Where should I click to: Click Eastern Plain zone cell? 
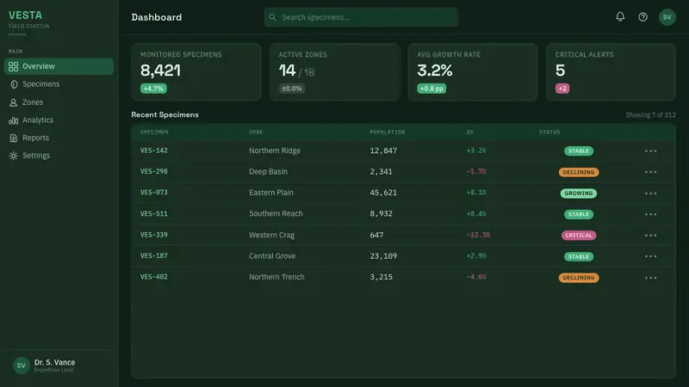coord(271,193)
